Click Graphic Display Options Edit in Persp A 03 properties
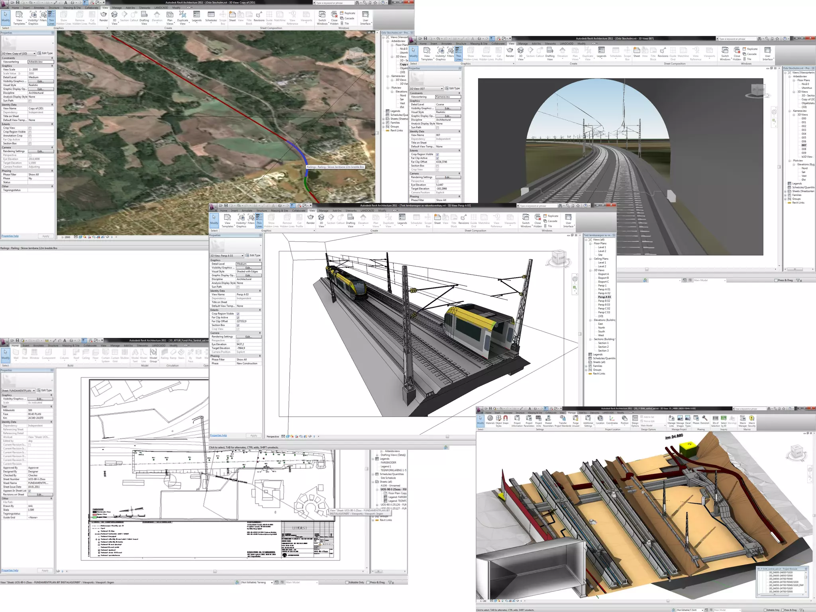Viewport: 816px width, 612px height. pyautogui.click(x=249, y=275)
